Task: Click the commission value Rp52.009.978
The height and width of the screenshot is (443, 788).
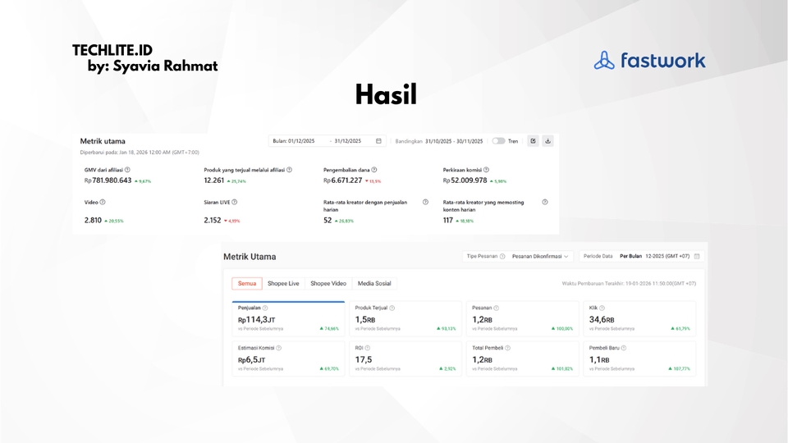Action: [x=465, y=180]
